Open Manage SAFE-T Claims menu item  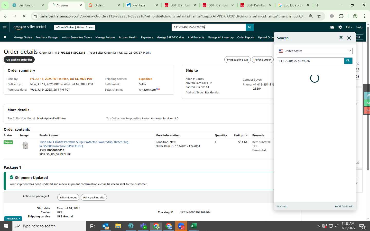point(170,37)
